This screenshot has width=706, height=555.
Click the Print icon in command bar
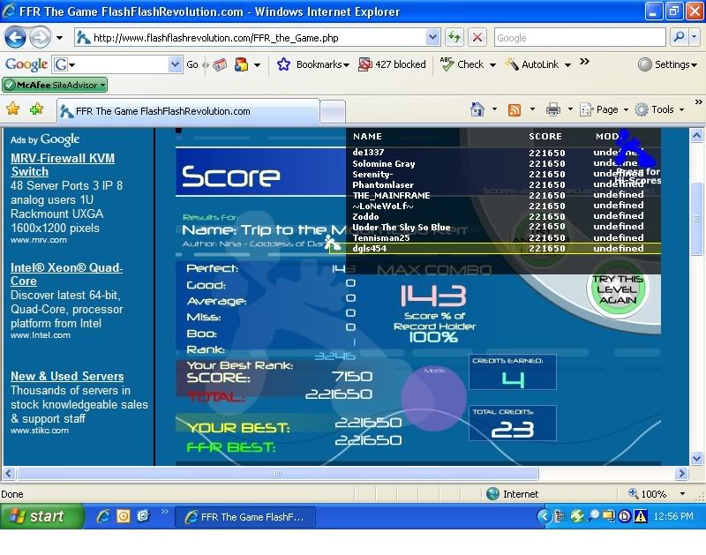[x=552, y=109]
